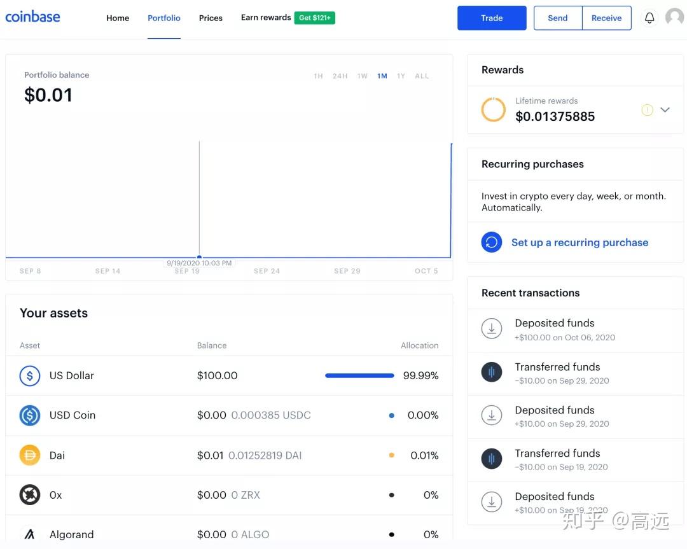Screen dimensions: 687x549
Task: Open Set up a recurring purchase link
Action: point(579,242)
